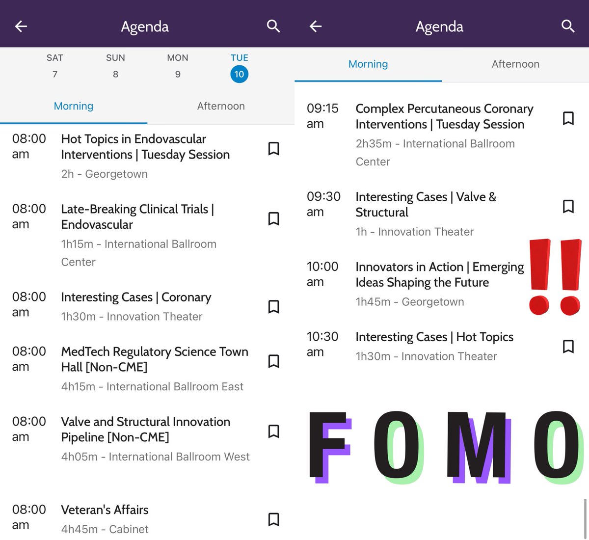
Task: Select the Morning tab on the right screen
Action: 368,64
